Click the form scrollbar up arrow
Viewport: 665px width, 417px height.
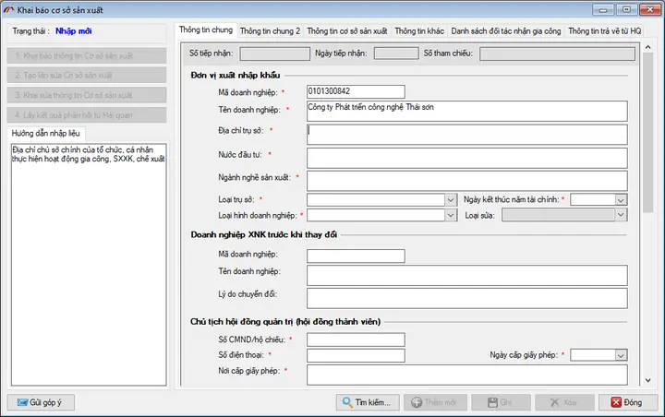tap(647, 47)
